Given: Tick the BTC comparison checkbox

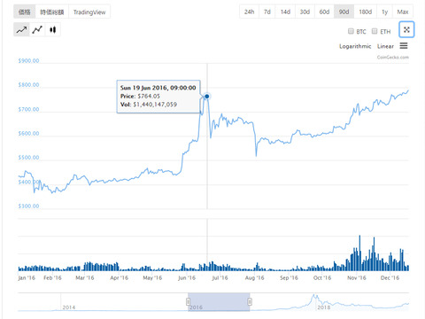Looking at the screenshot, I should [x=351, y=31].
